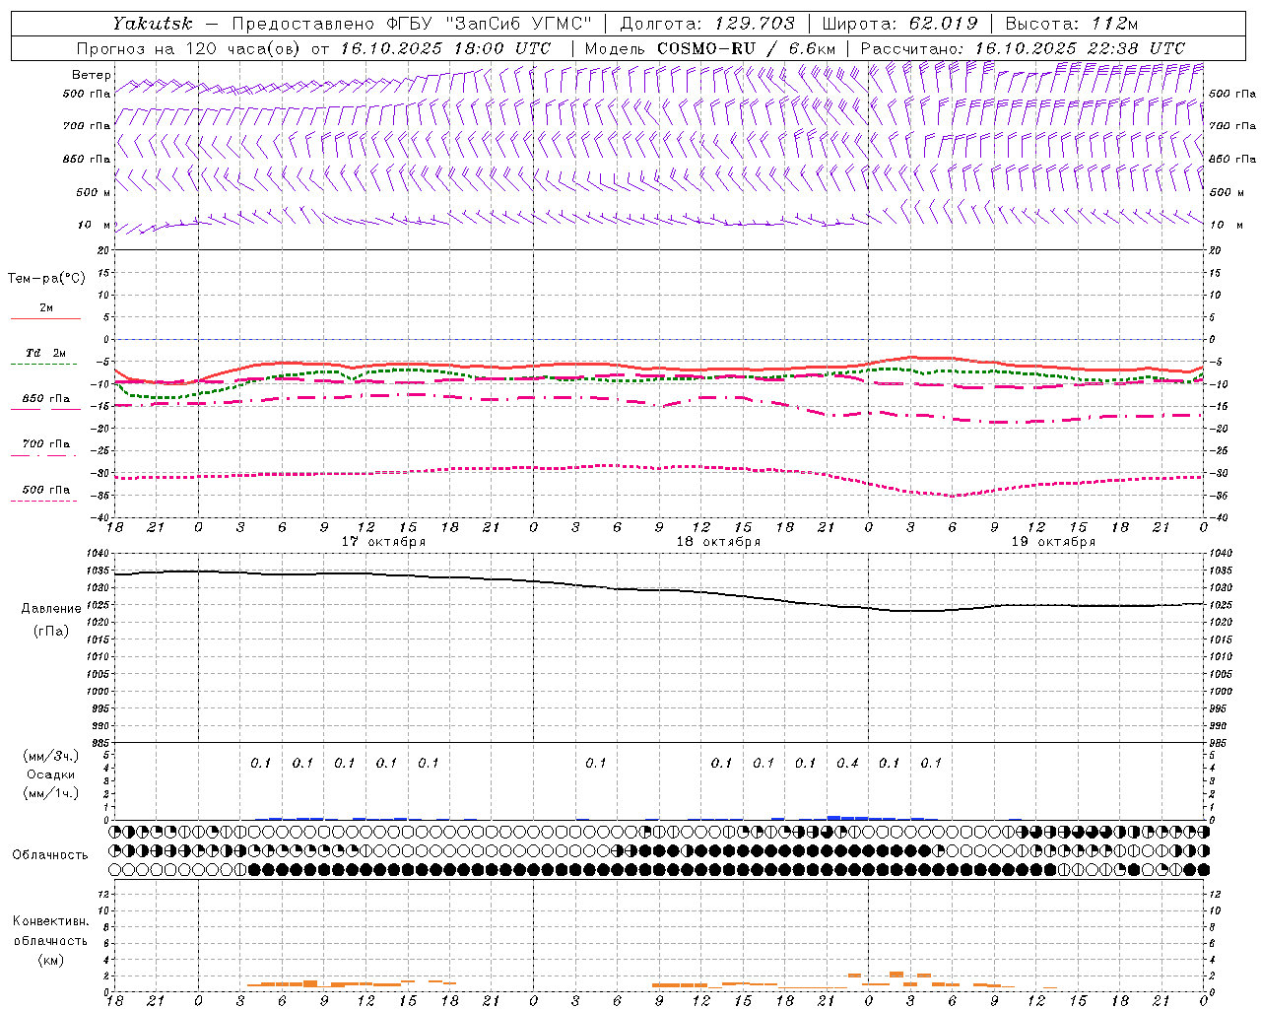Click the (мм/1ч.) precipitation unit label
The width and height of the screenshot is (1261, 1009).
(51, 793)
